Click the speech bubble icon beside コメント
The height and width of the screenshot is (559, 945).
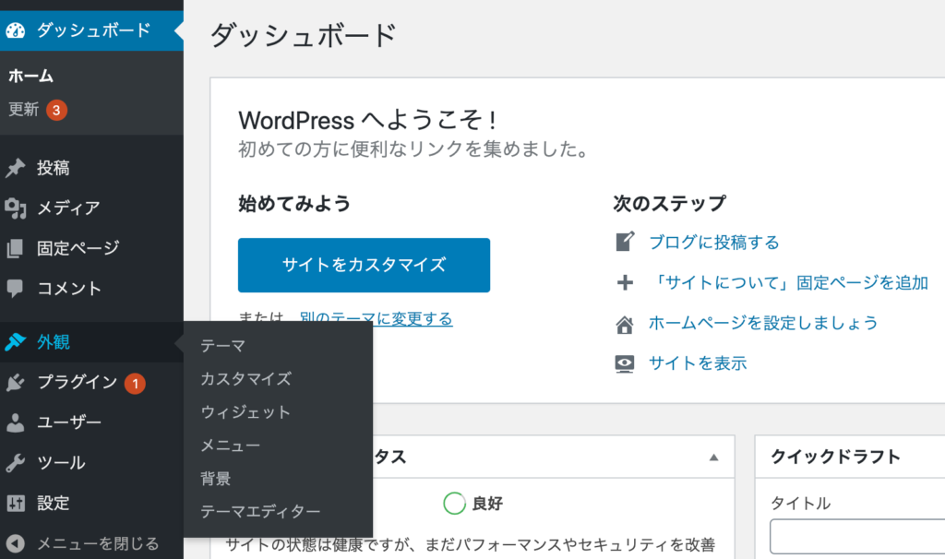[16, 289]
